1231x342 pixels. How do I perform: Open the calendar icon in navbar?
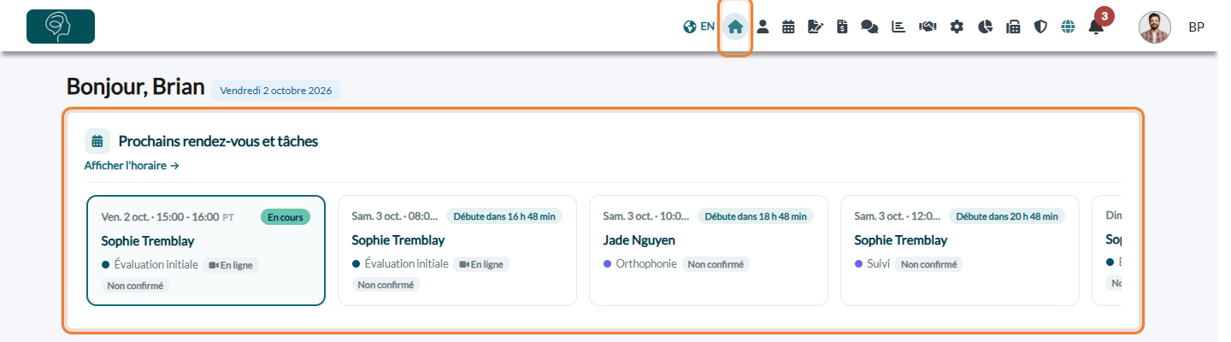(788, 27)
